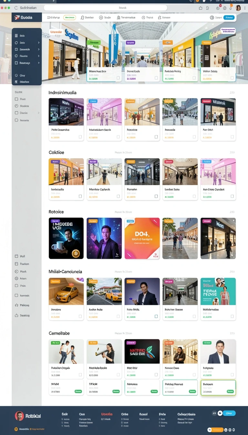The height and width of the screenshot is (435, 248).
Task: Click the orange pill button in the footer
Action: 216,430
